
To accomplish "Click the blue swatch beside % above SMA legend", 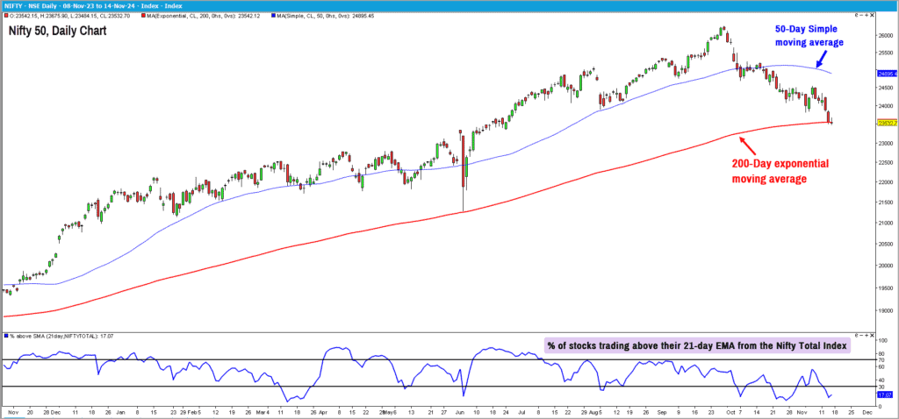I will (x=6, y=336).
